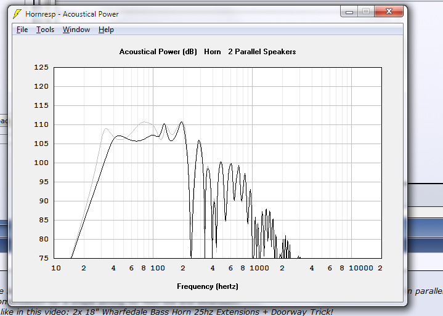
Task: Click the 80 value on the vertical axis
Action: 44,239
